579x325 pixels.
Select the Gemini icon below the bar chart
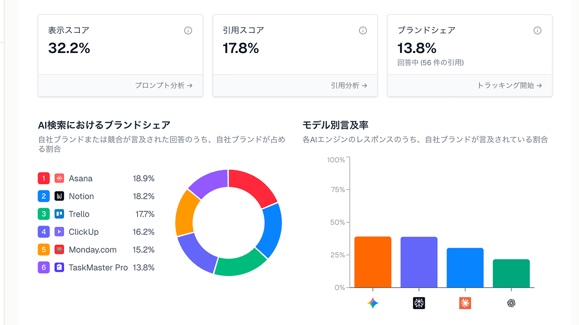tap(372, 303)
